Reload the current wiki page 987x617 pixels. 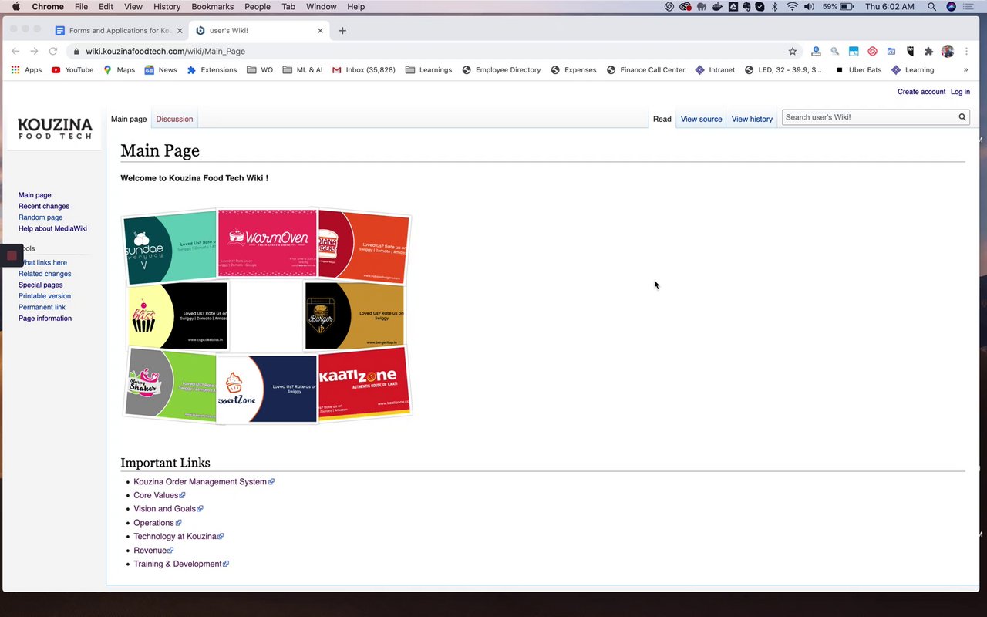click(53, 51)
